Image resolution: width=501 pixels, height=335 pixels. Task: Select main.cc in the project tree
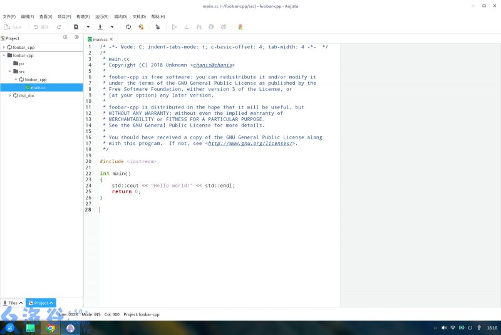click(x=38, y=88)
